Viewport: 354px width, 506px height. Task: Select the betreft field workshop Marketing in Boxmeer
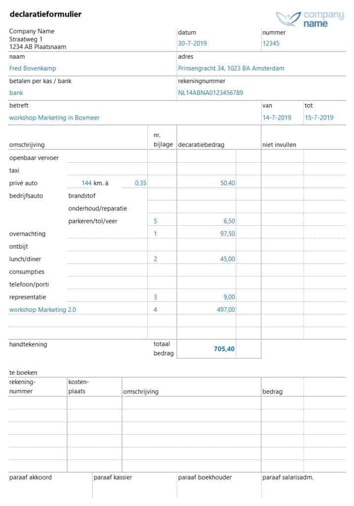[x=54, y=118]
